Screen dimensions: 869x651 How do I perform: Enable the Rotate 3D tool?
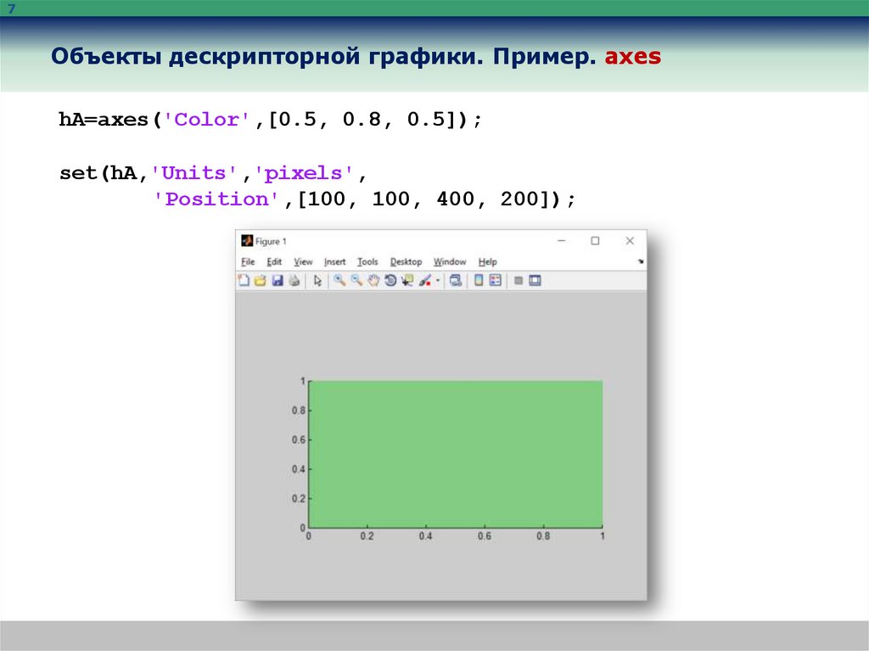point(390,281)
